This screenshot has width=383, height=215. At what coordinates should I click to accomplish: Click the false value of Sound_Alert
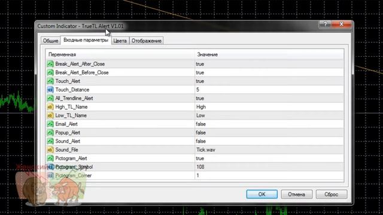coord(201,141)
